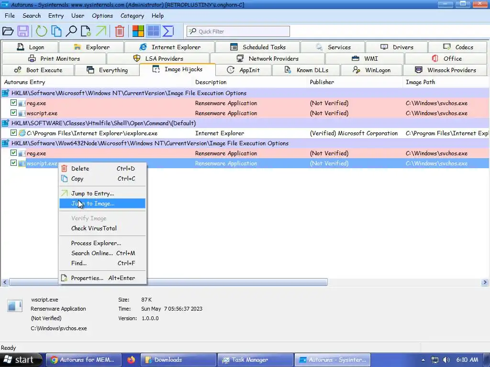The image size is (490, 367).
Task: Switch to the Scheduled Tasks tab
Action: 257,47
